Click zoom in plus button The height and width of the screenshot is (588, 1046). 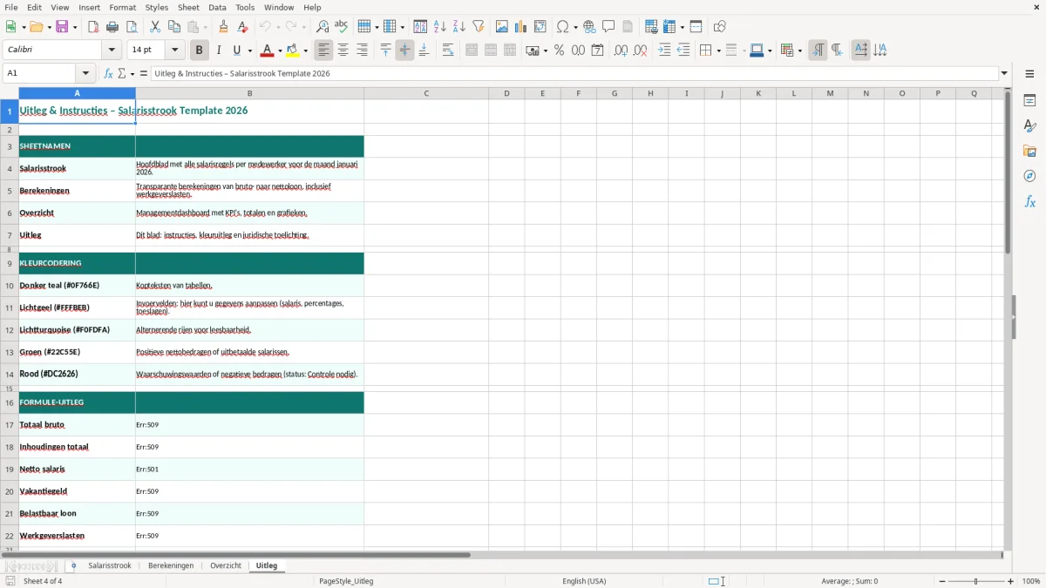coord(1011,581)
